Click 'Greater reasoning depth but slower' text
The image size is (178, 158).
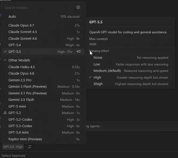[x=143, y=78]
